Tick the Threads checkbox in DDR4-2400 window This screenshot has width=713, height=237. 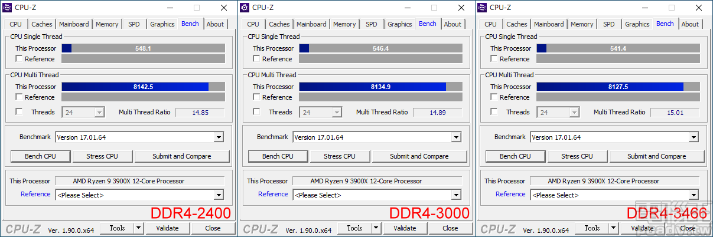click(19, 112)
